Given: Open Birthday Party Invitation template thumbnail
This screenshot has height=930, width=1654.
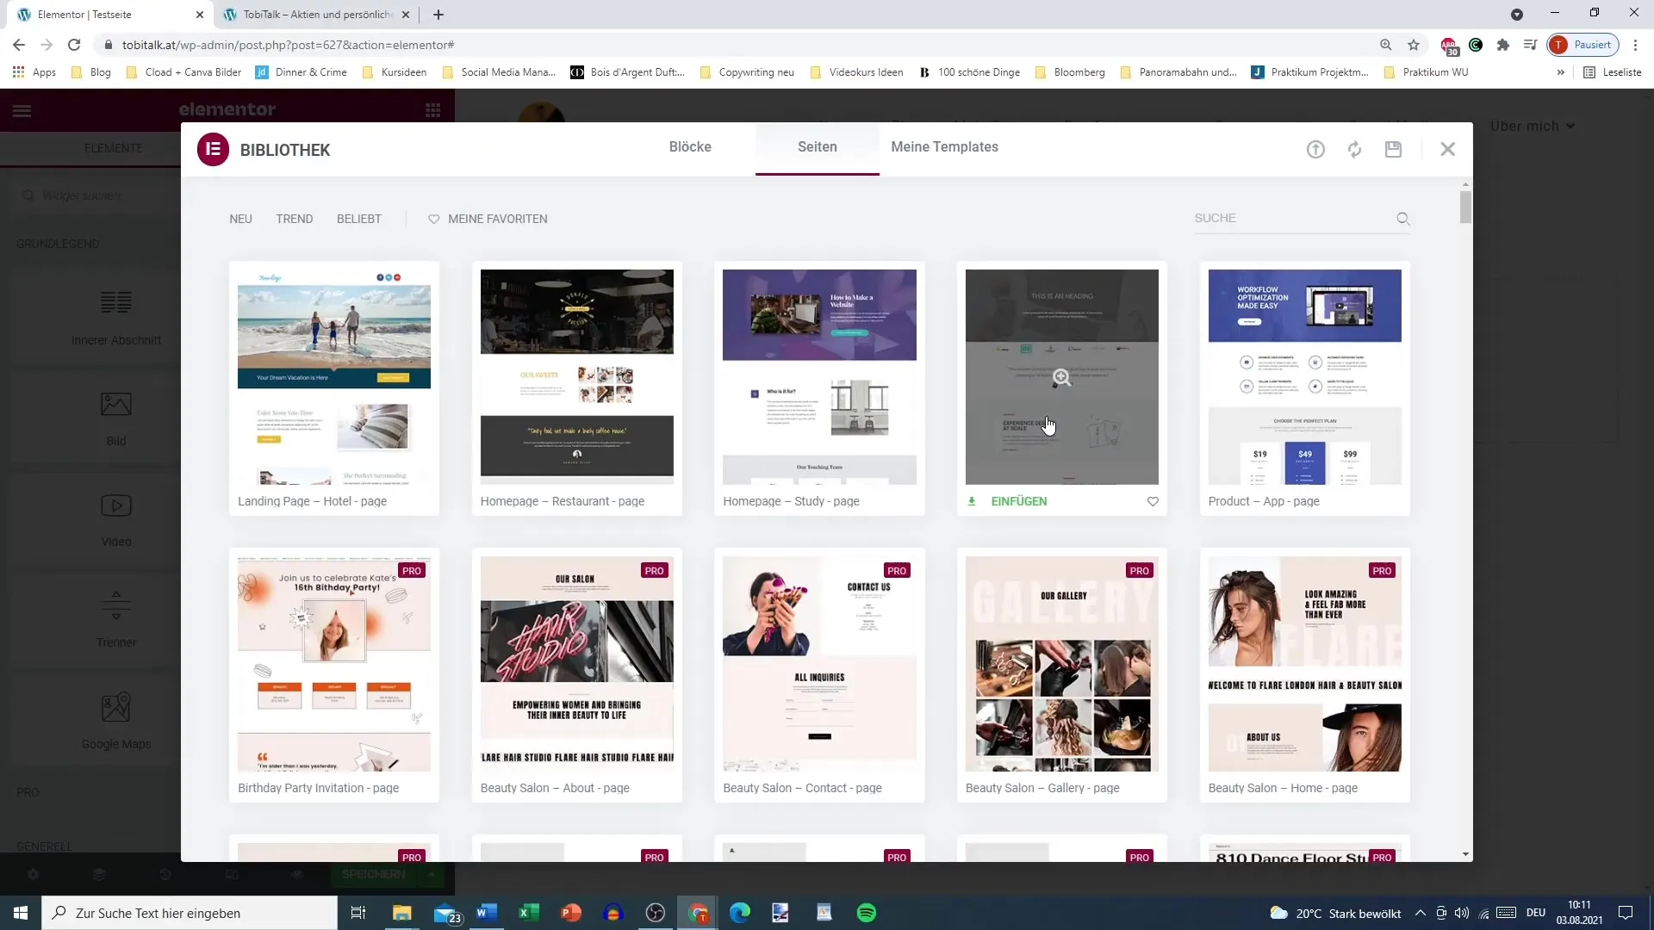Looking at the screenshot, I should 334,664.
